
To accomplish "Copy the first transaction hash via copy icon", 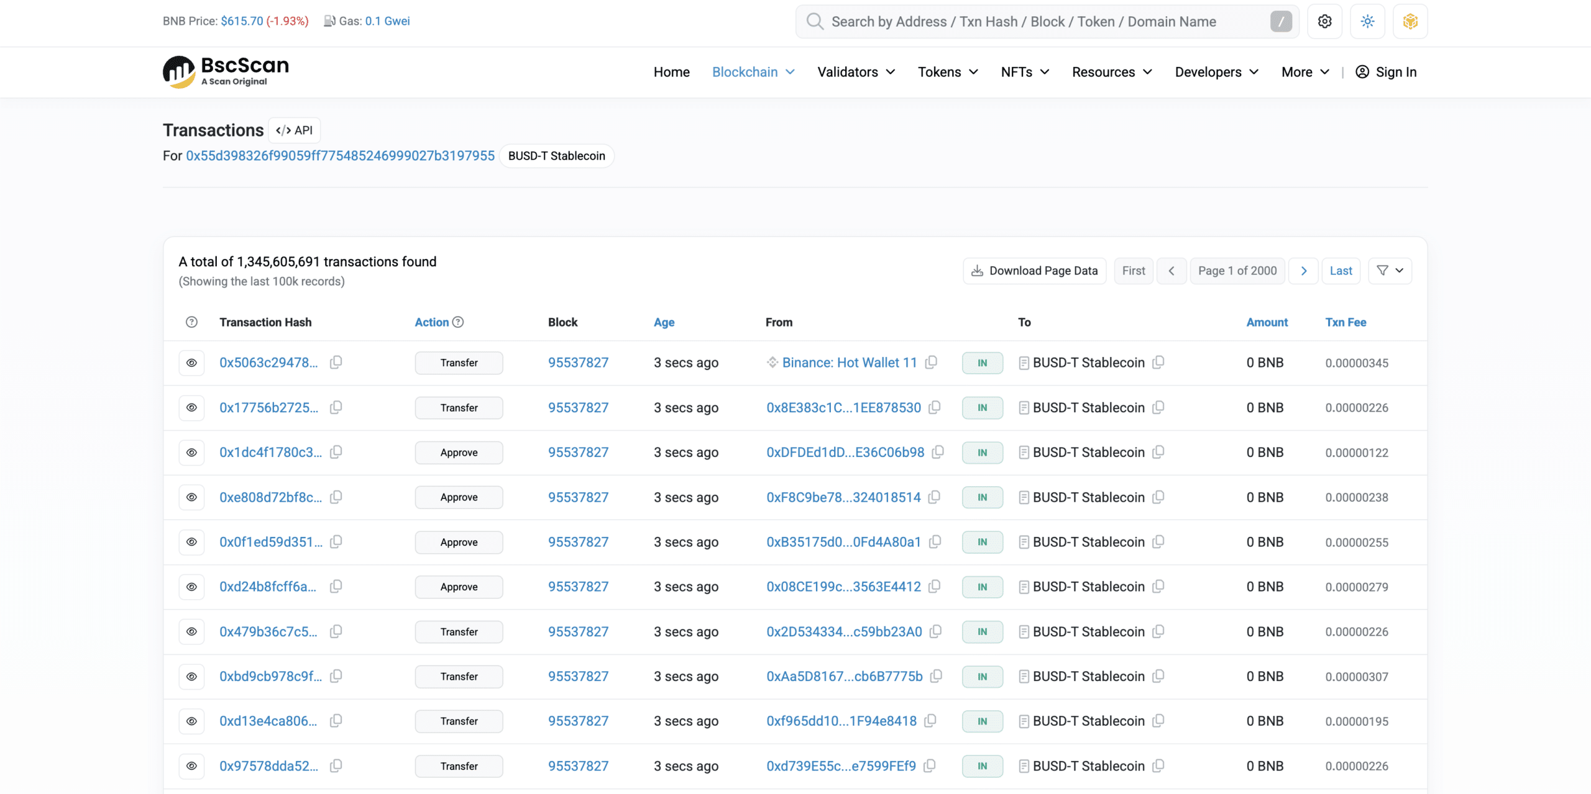I will click(x=336, y=363).
